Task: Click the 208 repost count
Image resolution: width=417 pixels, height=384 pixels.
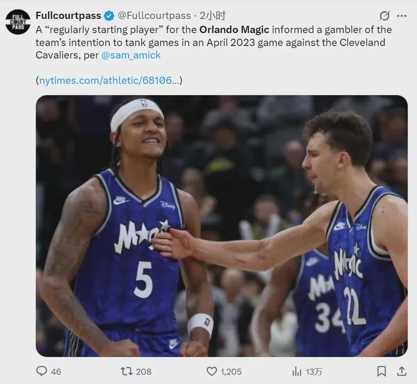Action: (x=143, y=371)
